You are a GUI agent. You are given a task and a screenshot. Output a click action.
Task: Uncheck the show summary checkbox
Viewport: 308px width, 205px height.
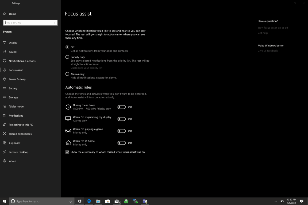click(67, 152)
